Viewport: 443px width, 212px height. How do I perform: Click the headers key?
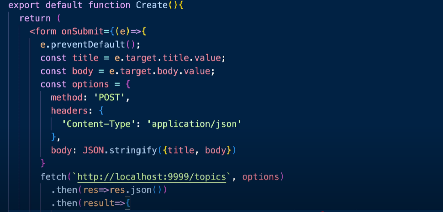click(x=69, y=111)
